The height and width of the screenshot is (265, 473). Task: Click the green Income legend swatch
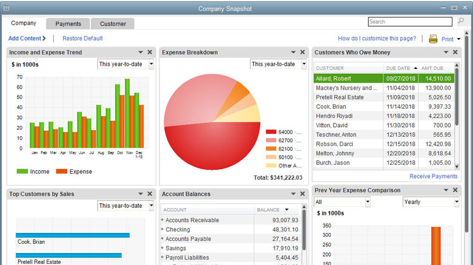coord(22,171)
